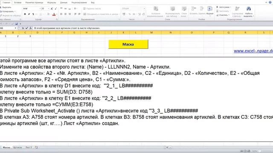273x153 pixels.
Task: Align text to bottom of cell
Action: (x=70, y=8)
